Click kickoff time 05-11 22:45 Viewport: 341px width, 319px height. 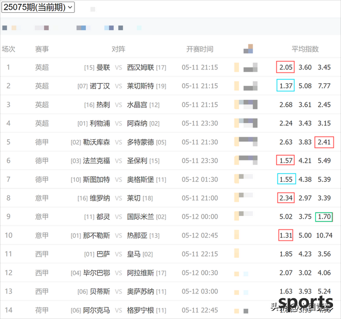tap(200, 310)
